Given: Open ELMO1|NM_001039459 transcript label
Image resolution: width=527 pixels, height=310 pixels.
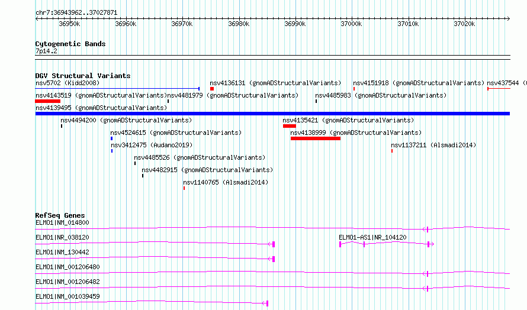Looking at the screenshot, I should tap(68, 296).
